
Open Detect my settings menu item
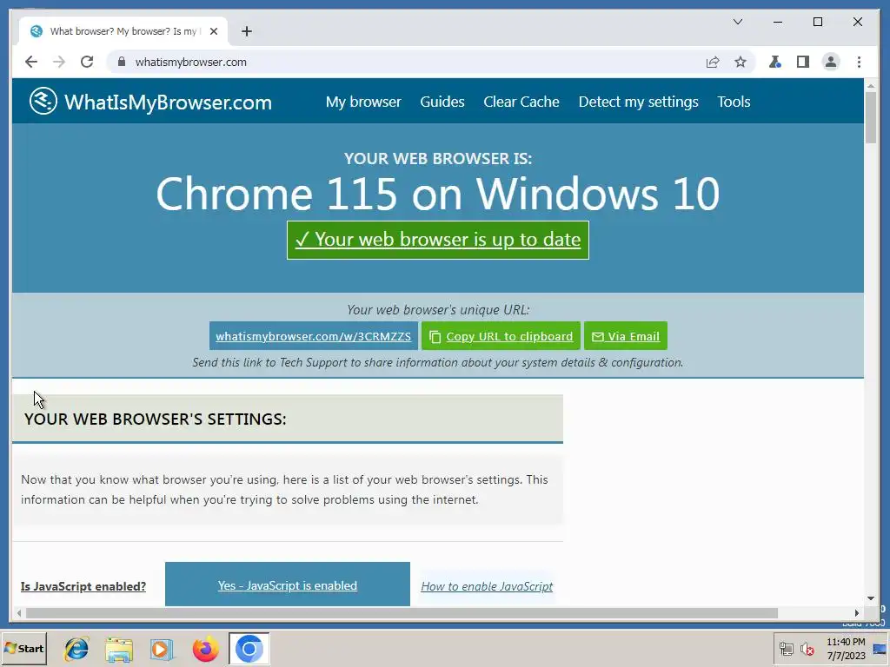pyautogui.click(x=638, y=102)
